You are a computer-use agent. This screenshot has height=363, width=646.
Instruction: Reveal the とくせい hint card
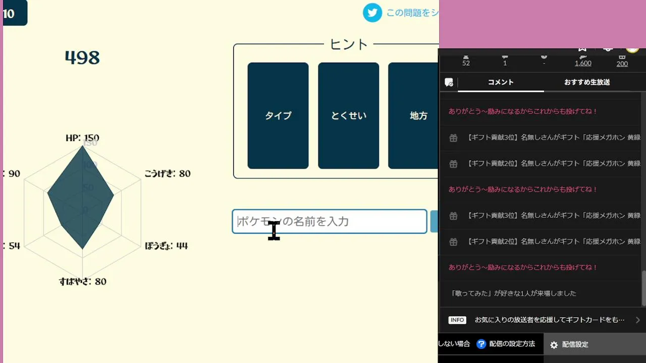348,115
